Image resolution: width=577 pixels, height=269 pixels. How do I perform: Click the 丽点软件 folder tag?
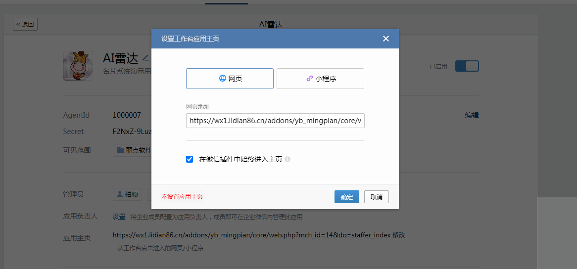tap(133, 150)
